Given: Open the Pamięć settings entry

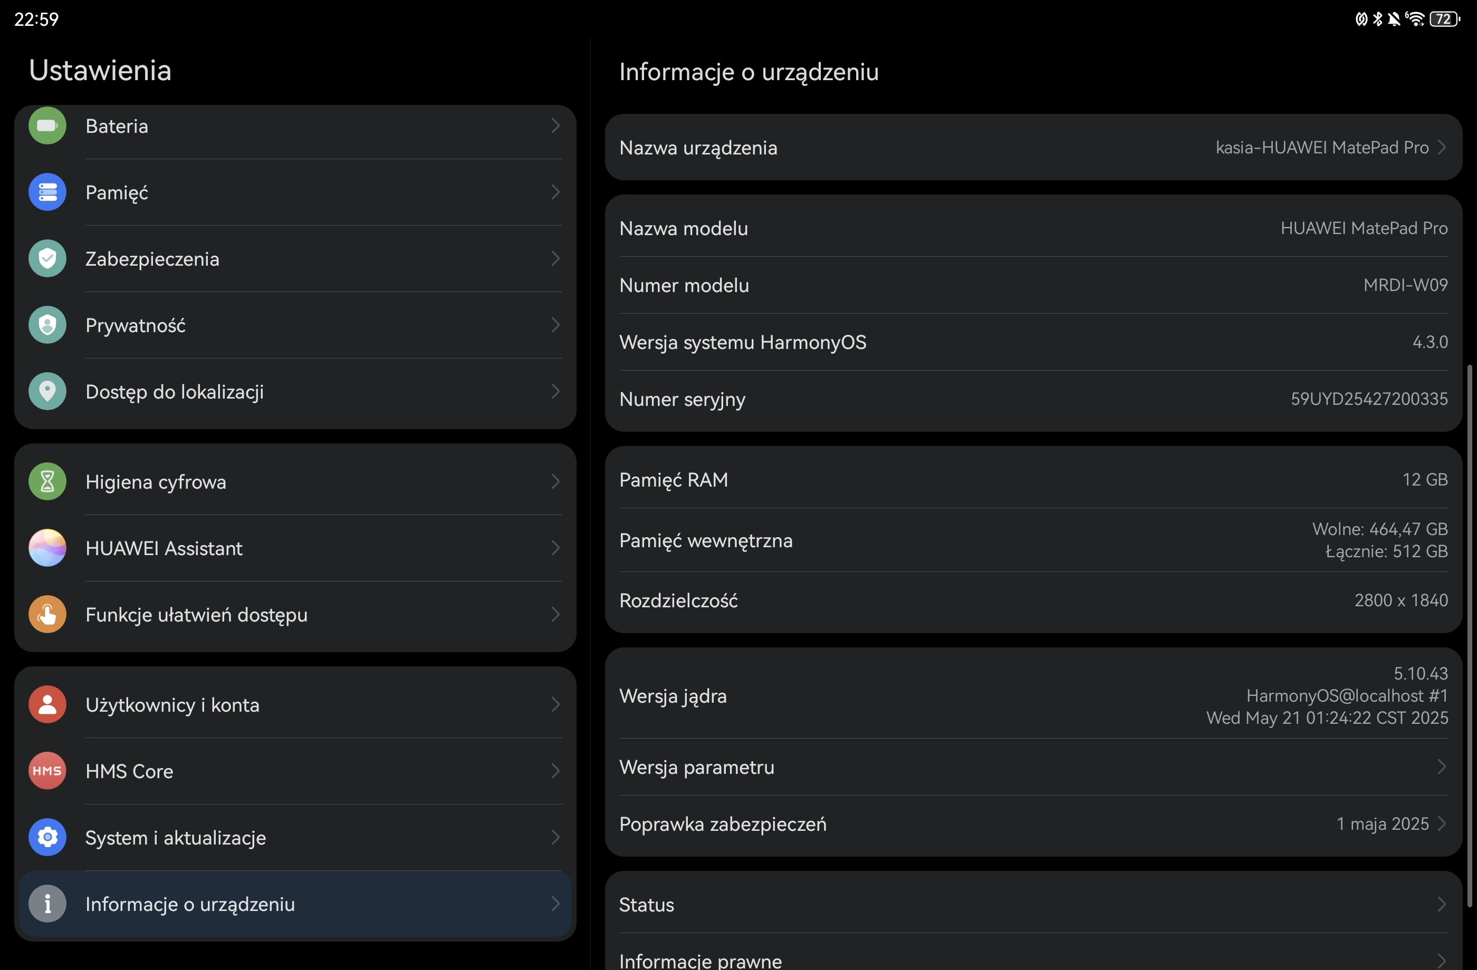Looking at the screenshot, I should (x=295, y=192).
